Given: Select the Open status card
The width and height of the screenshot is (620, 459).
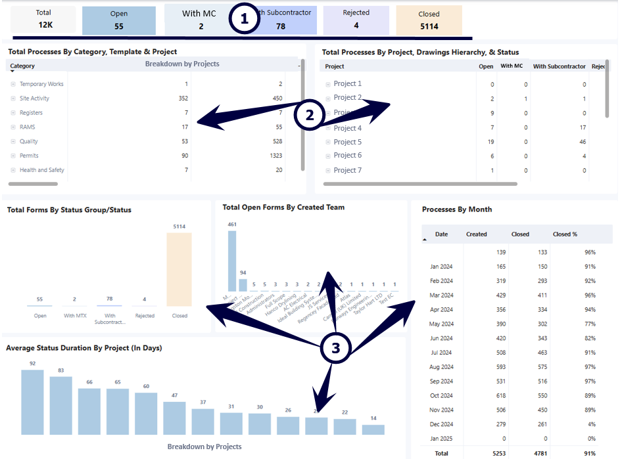Looking at the screenshot, I should pos(119,20).
